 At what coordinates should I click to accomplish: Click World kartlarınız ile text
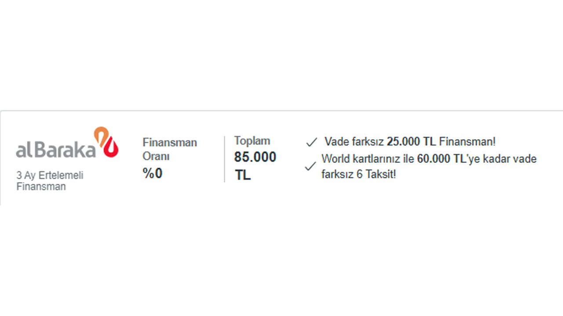pos(368,159)
